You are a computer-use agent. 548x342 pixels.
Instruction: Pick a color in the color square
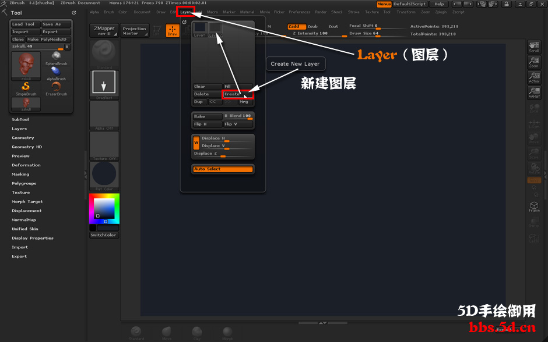(104, 209)
